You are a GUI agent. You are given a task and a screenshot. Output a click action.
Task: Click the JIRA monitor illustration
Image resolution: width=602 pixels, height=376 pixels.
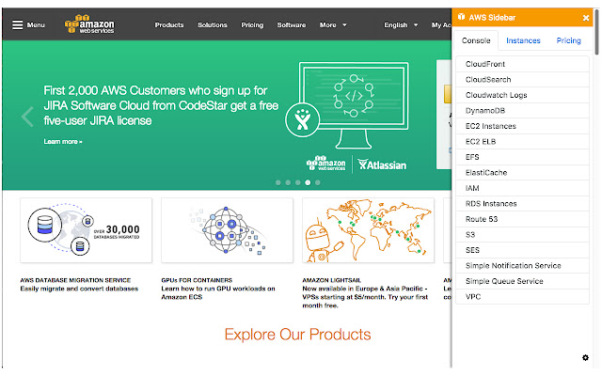[x=348, y=105]
